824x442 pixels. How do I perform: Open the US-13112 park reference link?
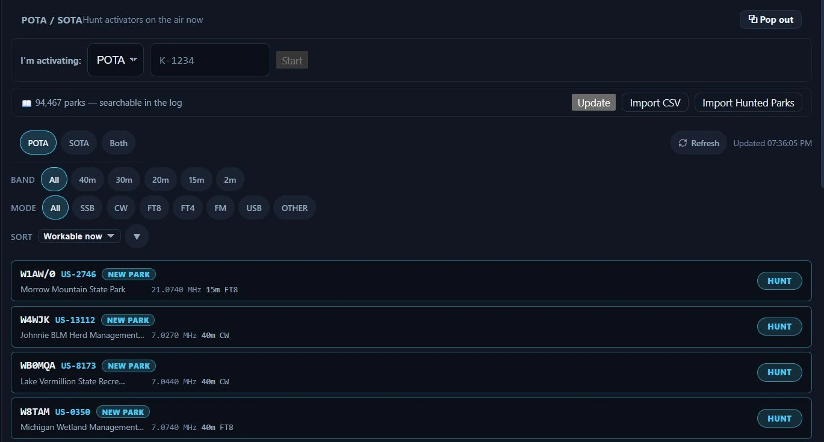tap(75, 320)
